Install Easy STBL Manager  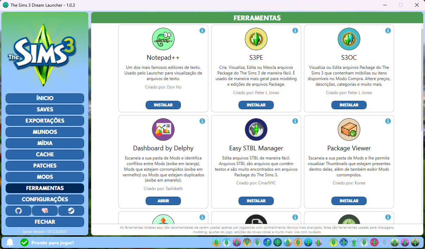pos(256,201)
